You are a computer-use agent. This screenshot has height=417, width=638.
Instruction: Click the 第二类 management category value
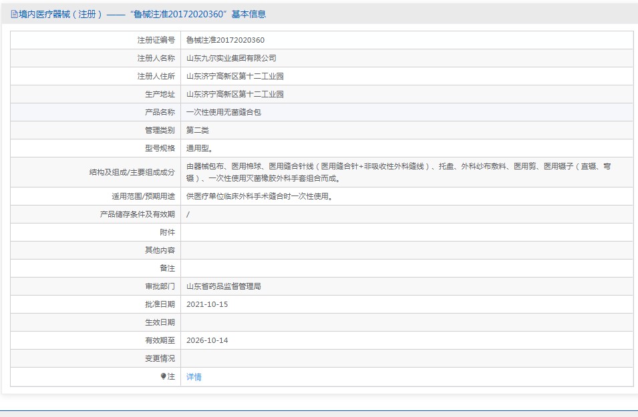[x=198, y=130]
